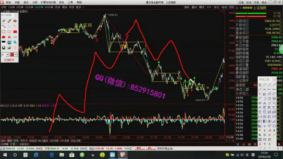283x159 pixels.
Task: Open the line width dropdown showing 4
Action: (5, 55)
